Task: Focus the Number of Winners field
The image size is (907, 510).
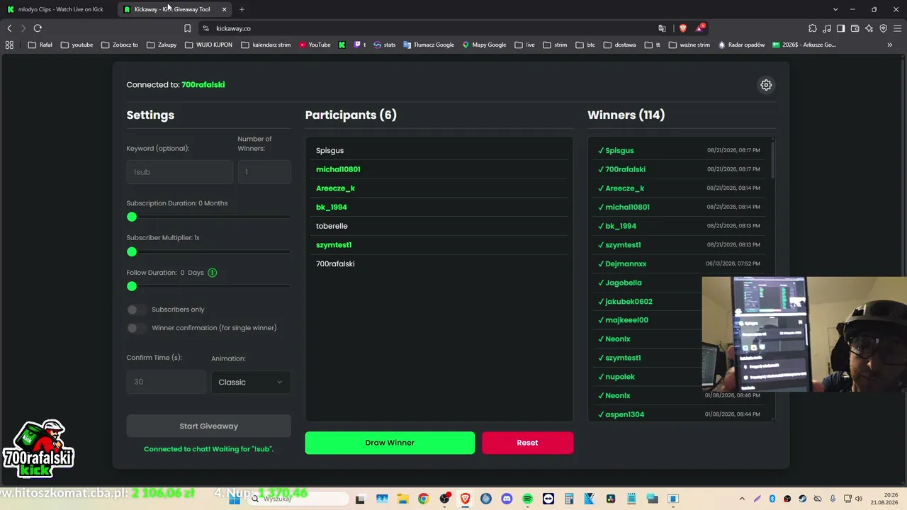Action: pyautogui.click(x=264, y=172)
